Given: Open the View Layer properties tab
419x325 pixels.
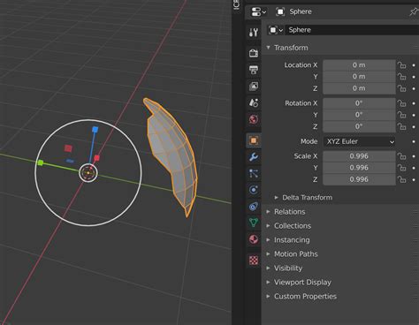Looking at the screenshot, I should coord(254,86).
